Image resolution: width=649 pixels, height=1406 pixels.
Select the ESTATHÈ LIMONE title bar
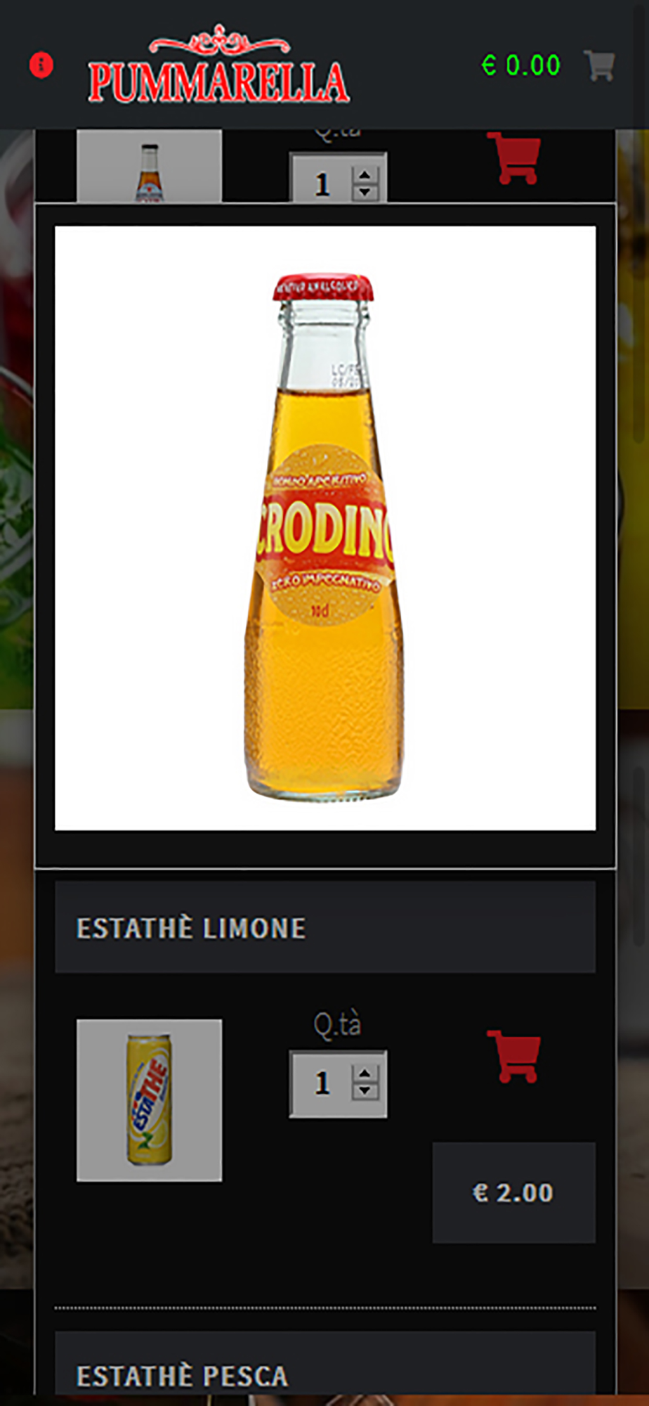point(325,927)
